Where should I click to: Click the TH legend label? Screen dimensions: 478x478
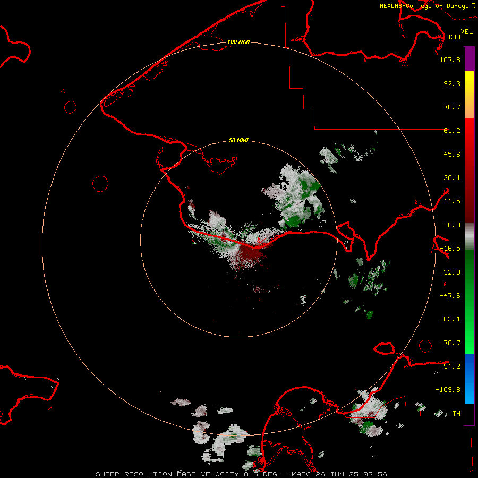pos(456,414)
